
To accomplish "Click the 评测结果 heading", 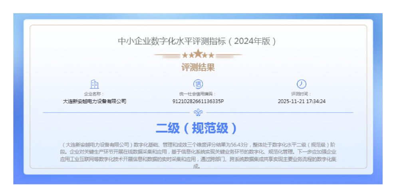I will click(198, 67).
